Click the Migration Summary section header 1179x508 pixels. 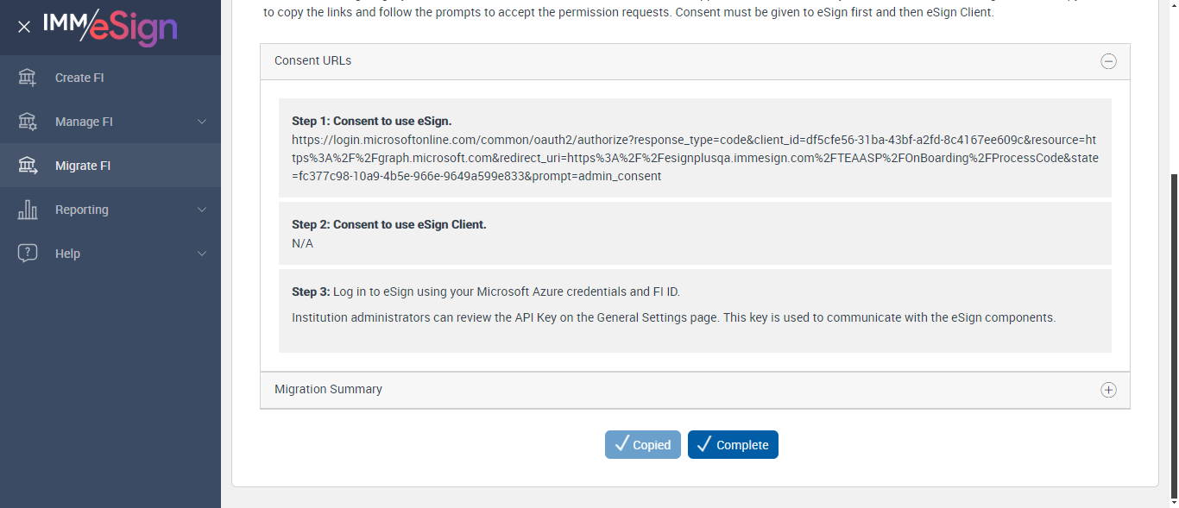tap(328, 390)
